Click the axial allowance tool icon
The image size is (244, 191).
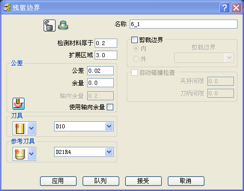pos(19,104)
